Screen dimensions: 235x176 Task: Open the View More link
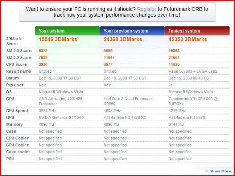tap(220, 171)
